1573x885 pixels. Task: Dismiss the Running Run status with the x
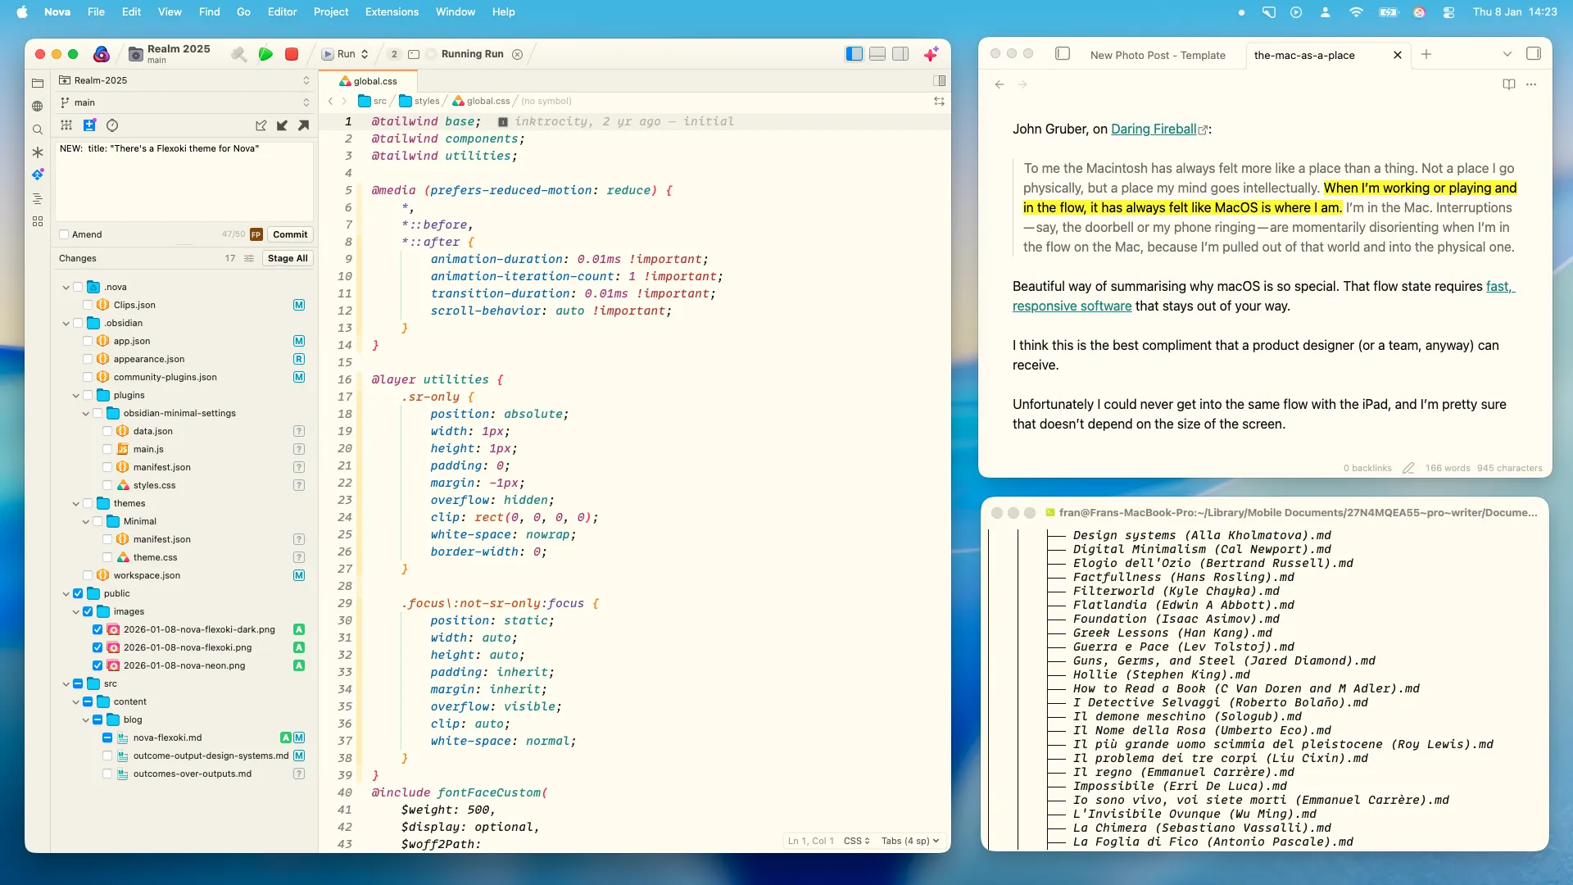click(x=517, y=54)
